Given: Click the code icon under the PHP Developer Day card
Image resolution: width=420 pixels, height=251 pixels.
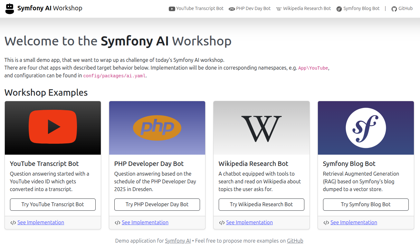Looking at the screenshot, I should 117,222.
